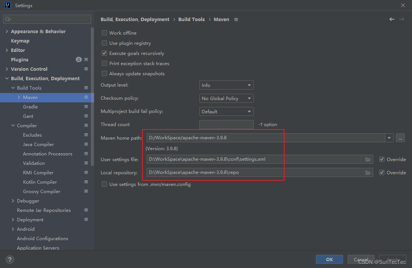Click the project-settings icon on the Gradle row

click(x=86, y=107)
